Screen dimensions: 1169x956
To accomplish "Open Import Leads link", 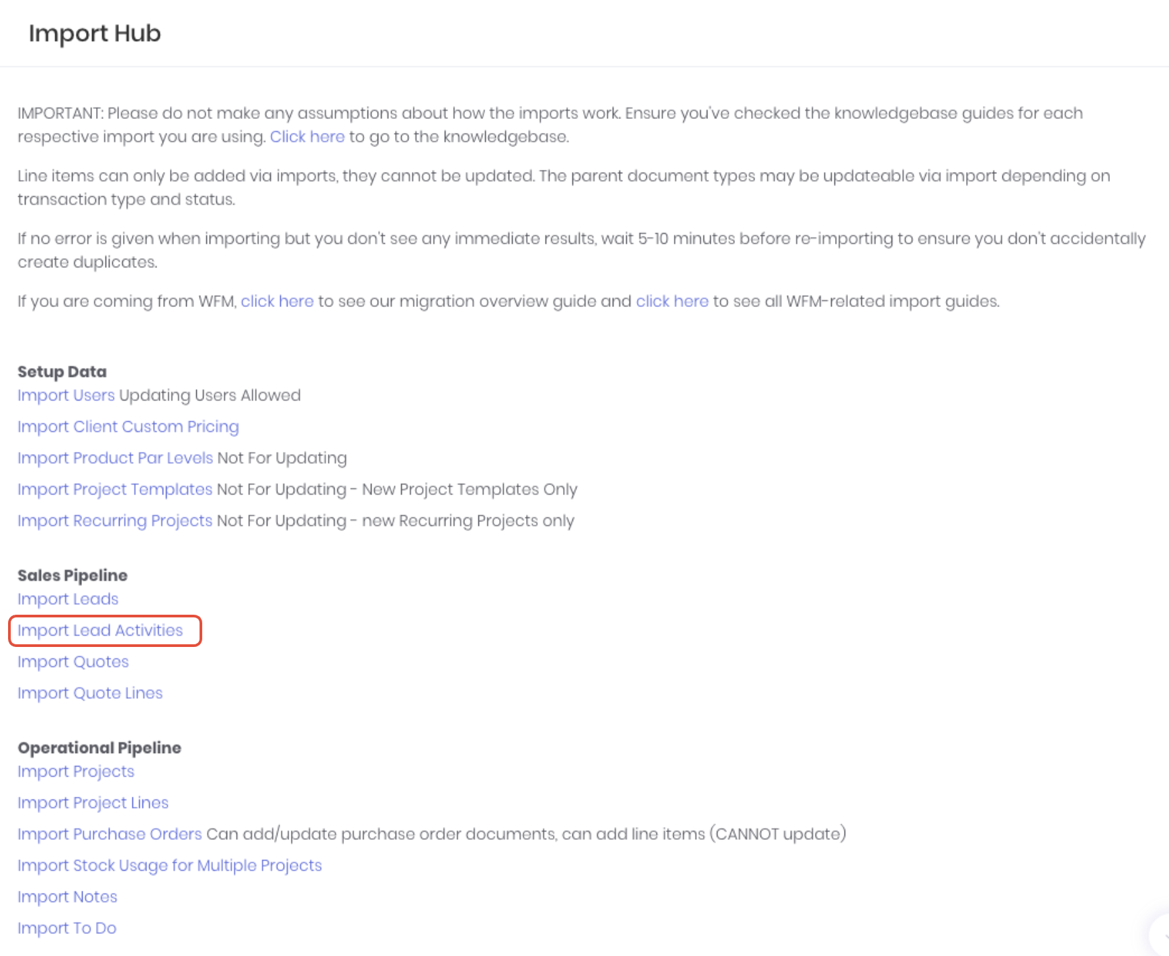I will coord(68,599).
